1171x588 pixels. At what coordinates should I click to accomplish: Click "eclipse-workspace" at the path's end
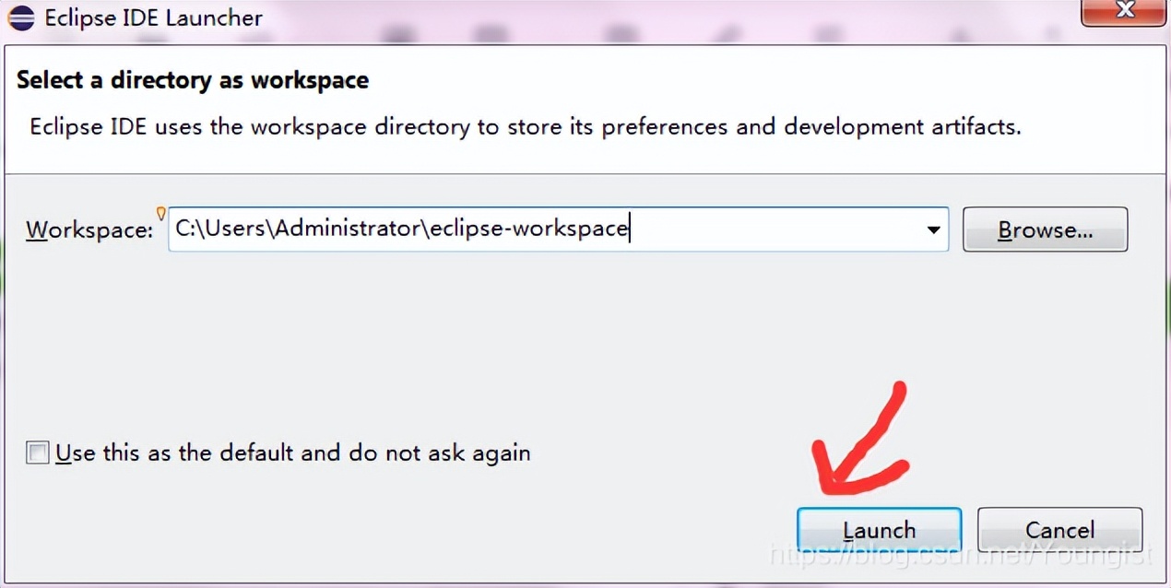[529, 229]
